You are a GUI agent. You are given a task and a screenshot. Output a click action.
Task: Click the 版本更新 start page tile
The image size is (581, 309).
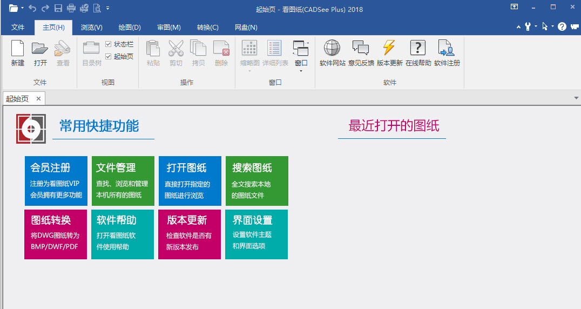190,234
